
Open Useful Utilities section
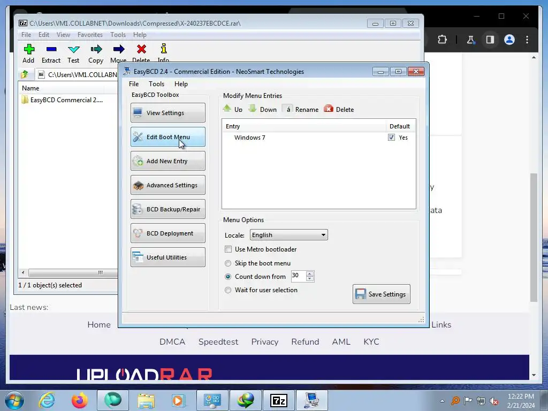click(x=168, y=257)
